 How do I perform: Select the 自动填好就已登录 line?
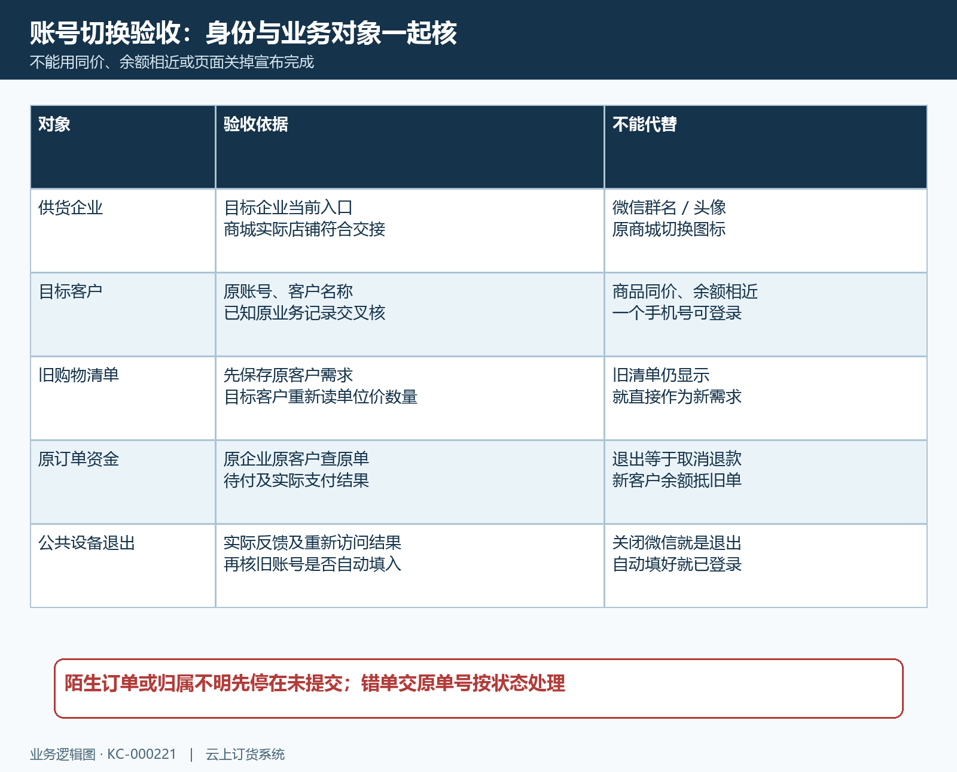pyautogui.click(x=677, y=564)
